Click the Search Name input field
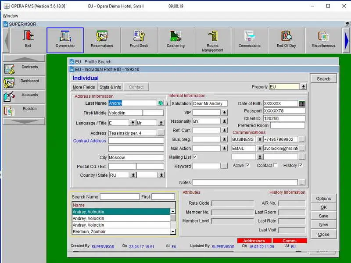The height and width of the screenshot is (263, 351). click(120, 196)
